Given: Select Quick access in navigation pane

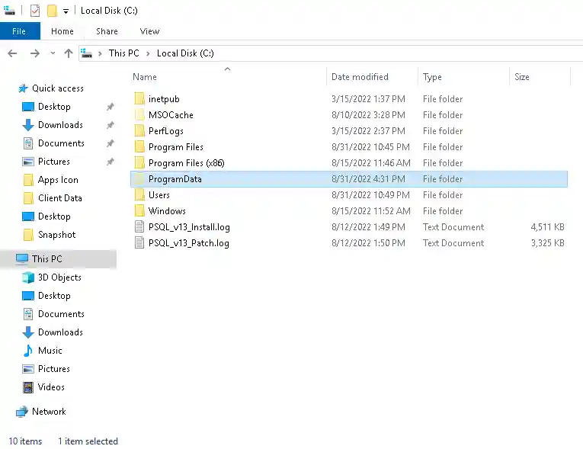Looking at the screenshot, I should tap(58, 88).
